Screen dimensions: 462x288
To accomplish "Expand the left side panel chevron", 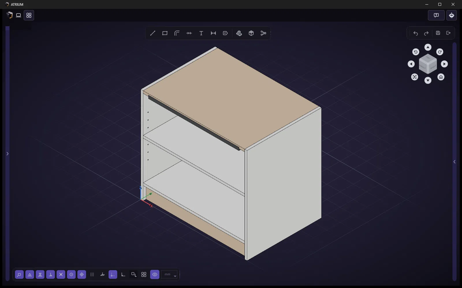I will 8,154.
